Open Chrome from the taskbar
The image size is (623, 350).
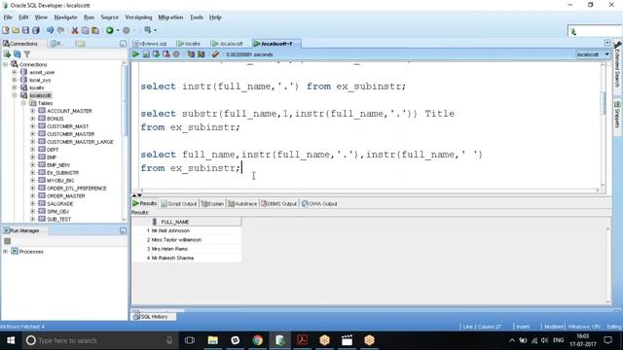coord(257,340)
